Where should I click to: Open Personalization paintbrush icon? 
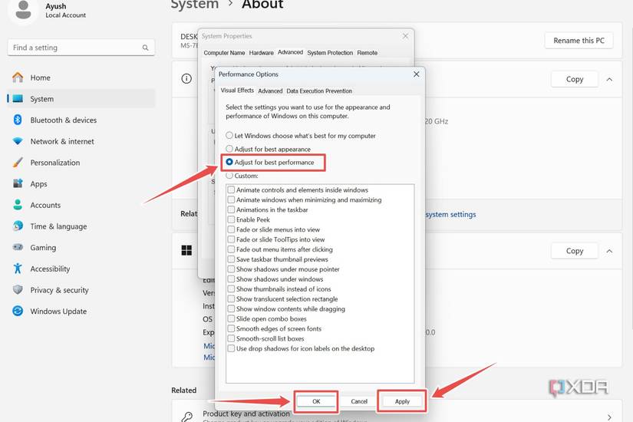(18, 163)
